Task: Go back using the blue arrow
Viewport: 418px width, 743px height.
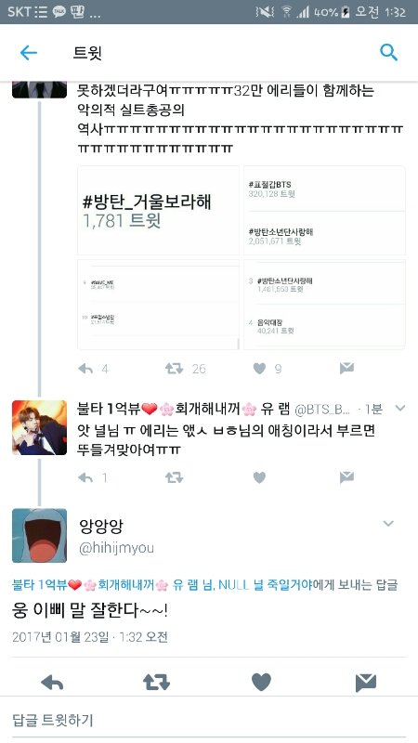Action: 29,53
